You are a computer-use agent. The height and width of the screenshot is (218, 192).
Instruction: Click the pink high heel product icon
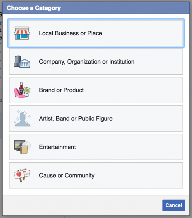click(22, 90)
